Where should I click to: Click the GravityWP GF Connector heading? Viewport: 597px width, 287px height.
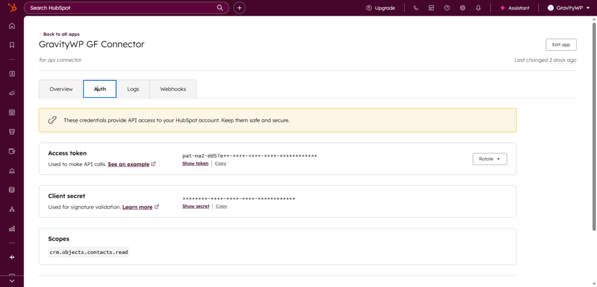coord(92,44)
